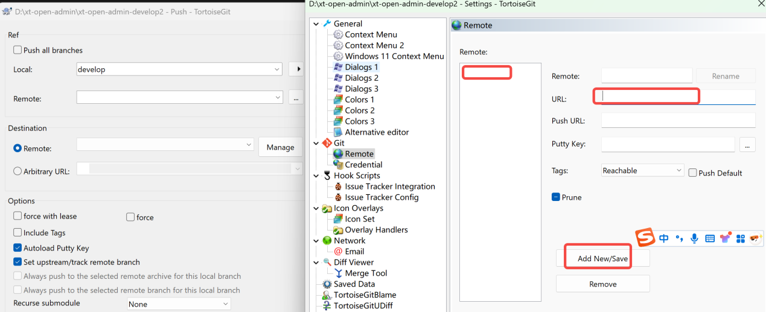Click the Remote name input field in Settings
The image size is (766, 312).
click(646, 75)
